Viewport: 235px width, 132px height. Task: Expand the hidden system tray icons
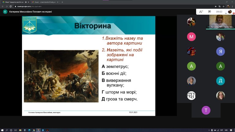(209, 130)
